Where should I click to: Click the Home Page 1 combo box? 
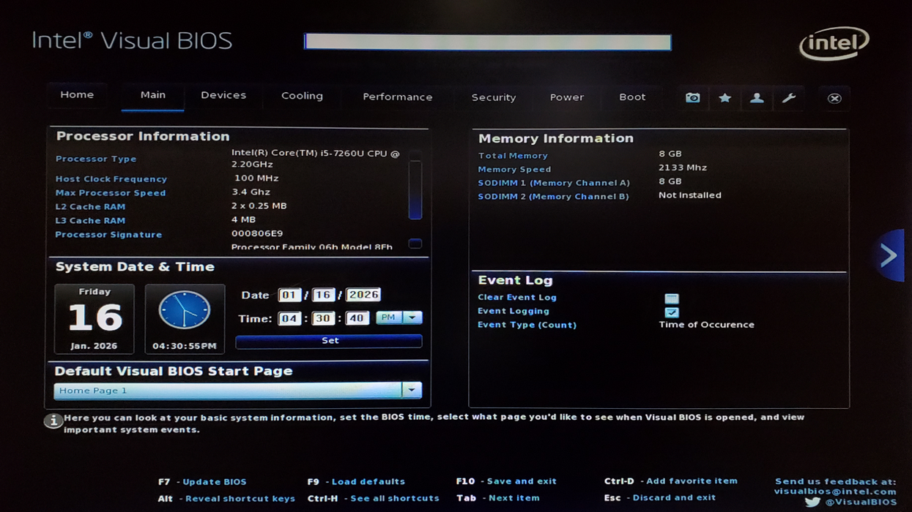[228, 391]
